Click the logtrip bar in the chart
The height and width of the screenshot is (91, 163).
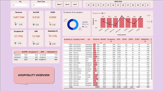click(103, 23)
